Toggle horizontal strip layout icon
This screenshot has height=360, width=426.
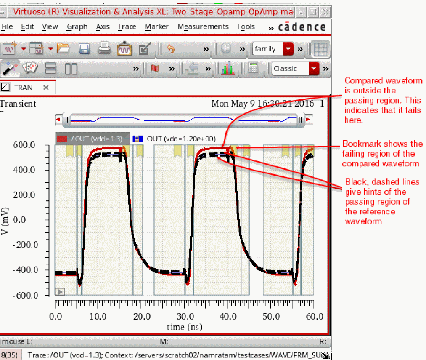51,68
